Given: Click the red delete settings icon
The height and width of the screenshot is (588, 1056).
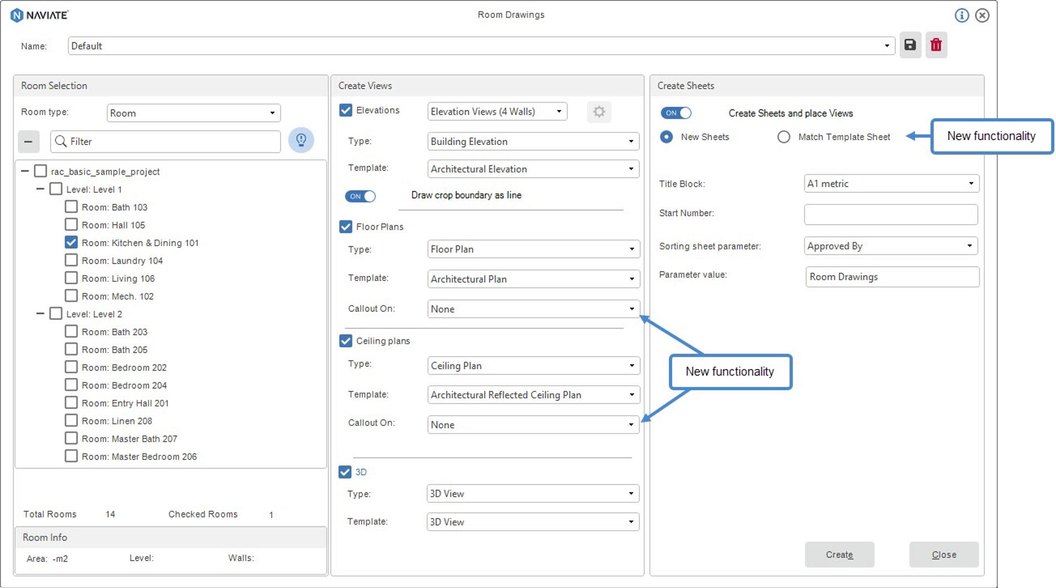Looking at the screenshot, I should [936, 45].
